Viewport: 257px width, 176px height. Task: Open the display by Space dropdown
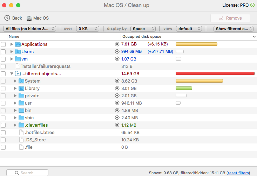tap(143, 29)
